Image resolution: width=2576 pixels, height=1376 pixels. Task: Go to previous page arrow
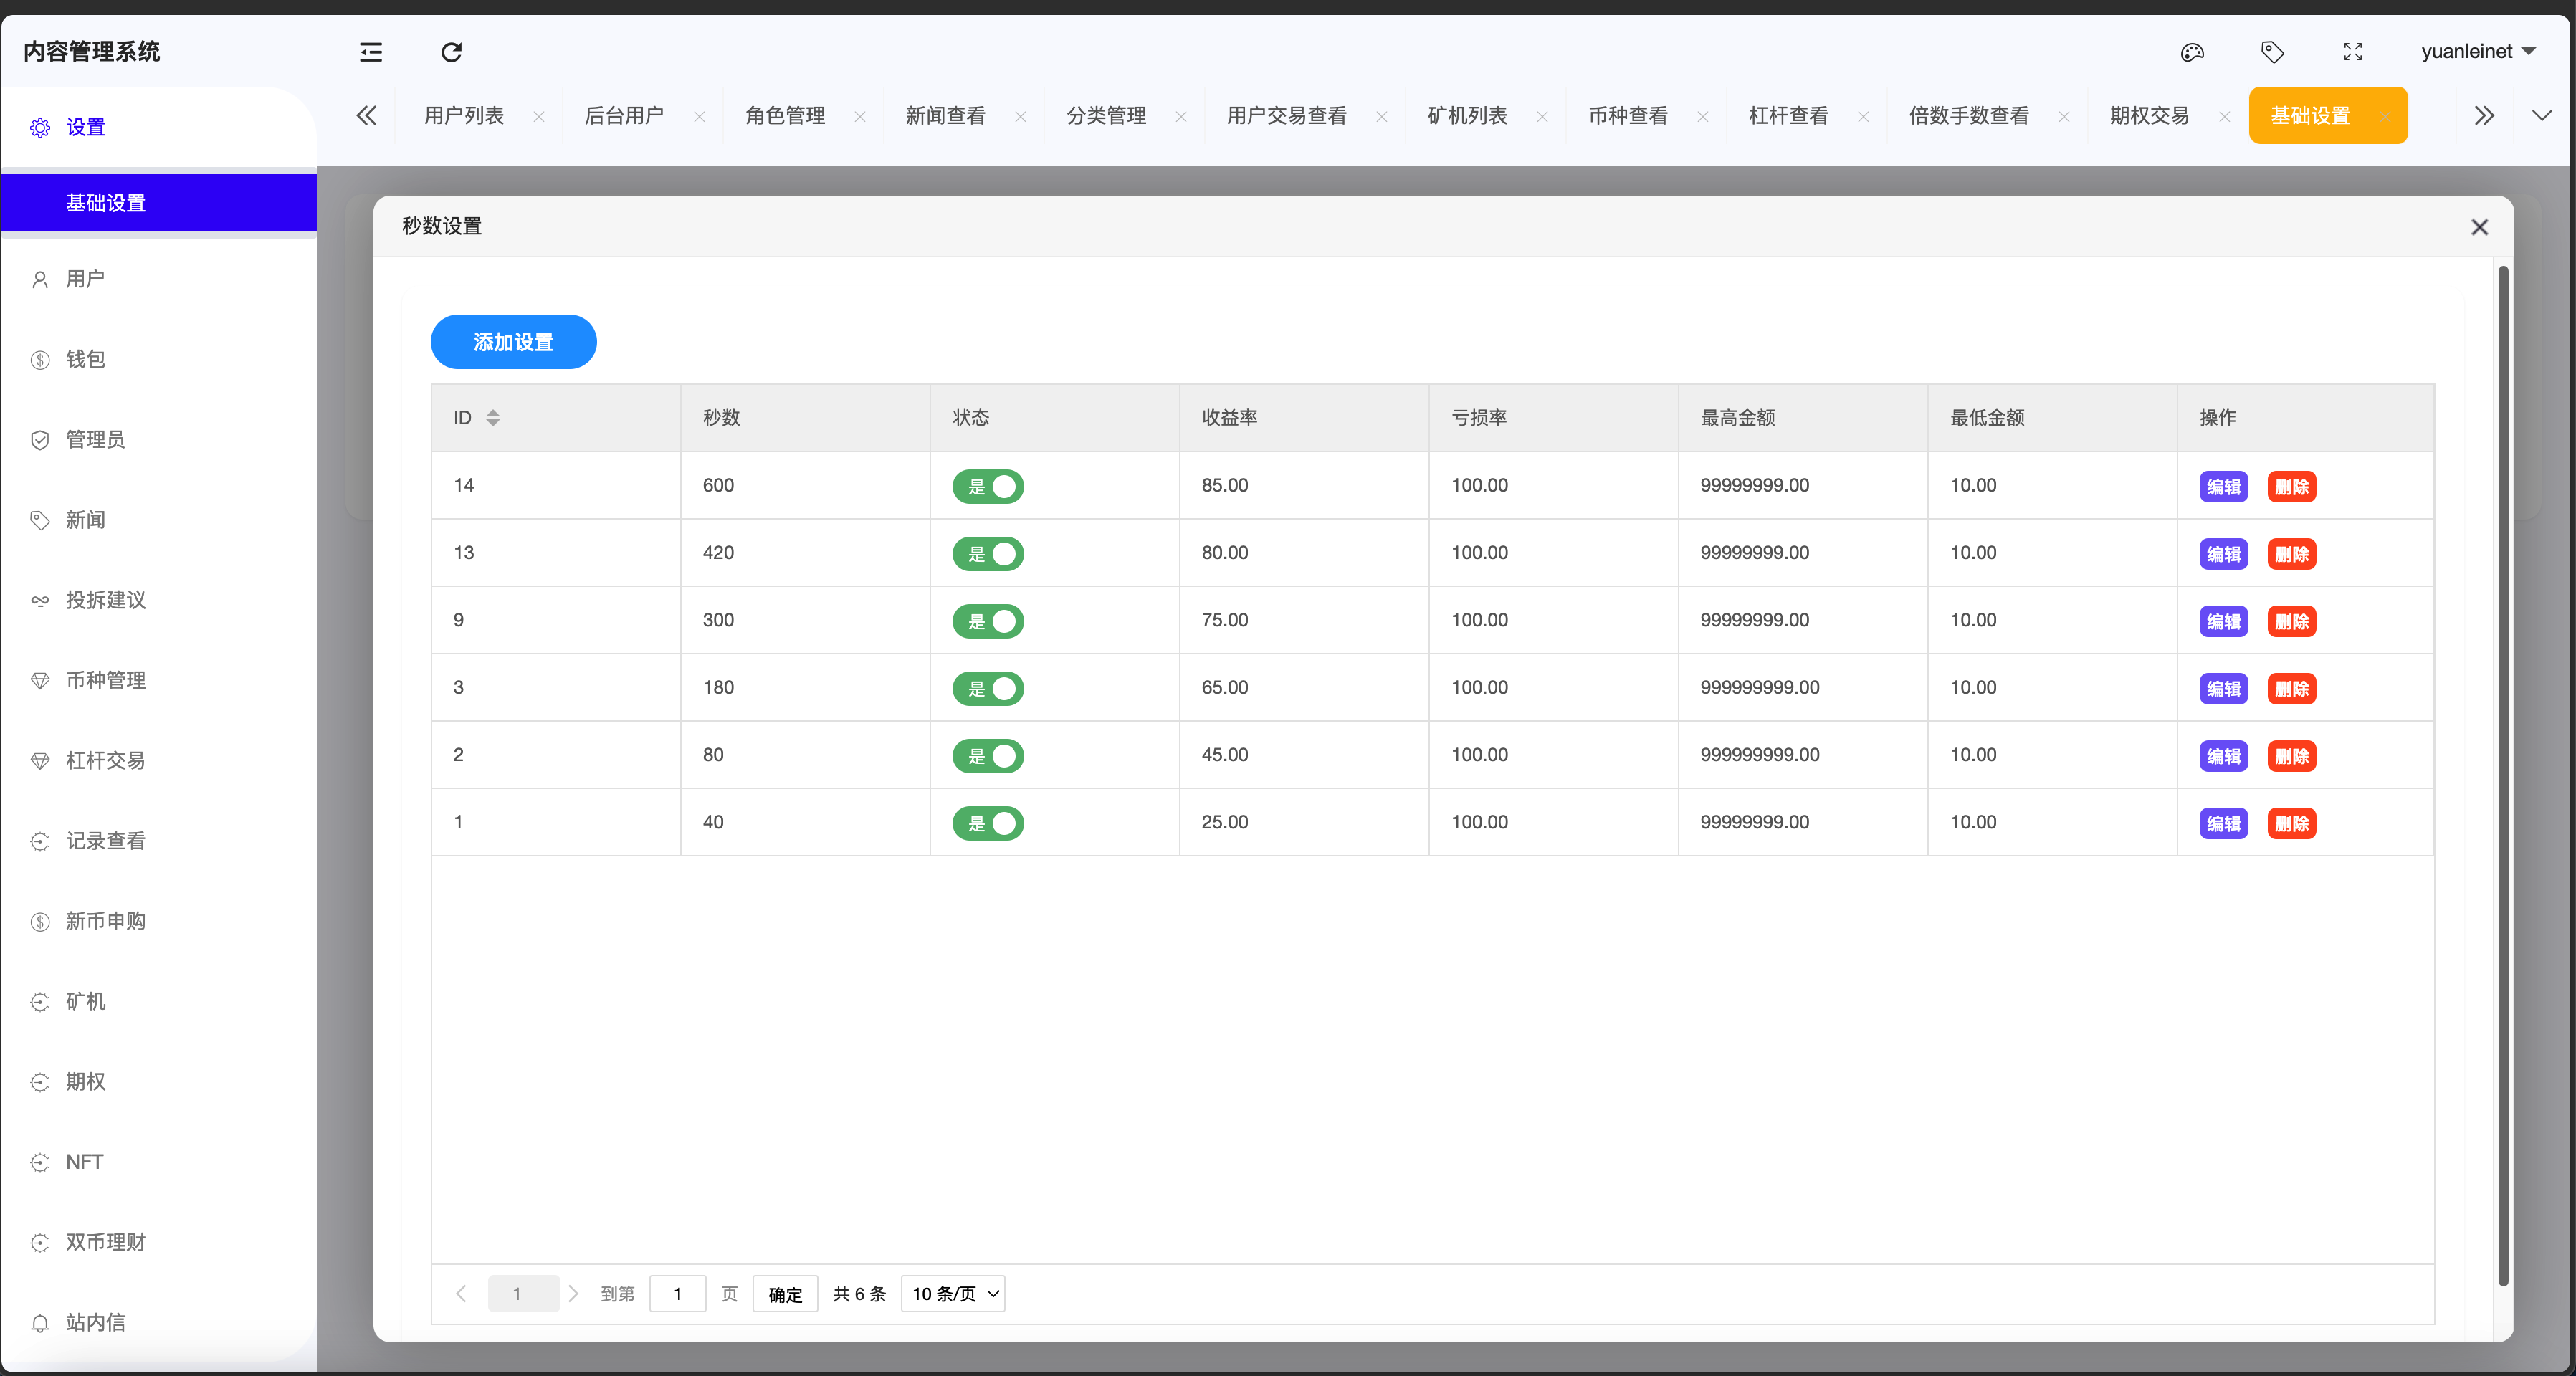click(461, 1294)
